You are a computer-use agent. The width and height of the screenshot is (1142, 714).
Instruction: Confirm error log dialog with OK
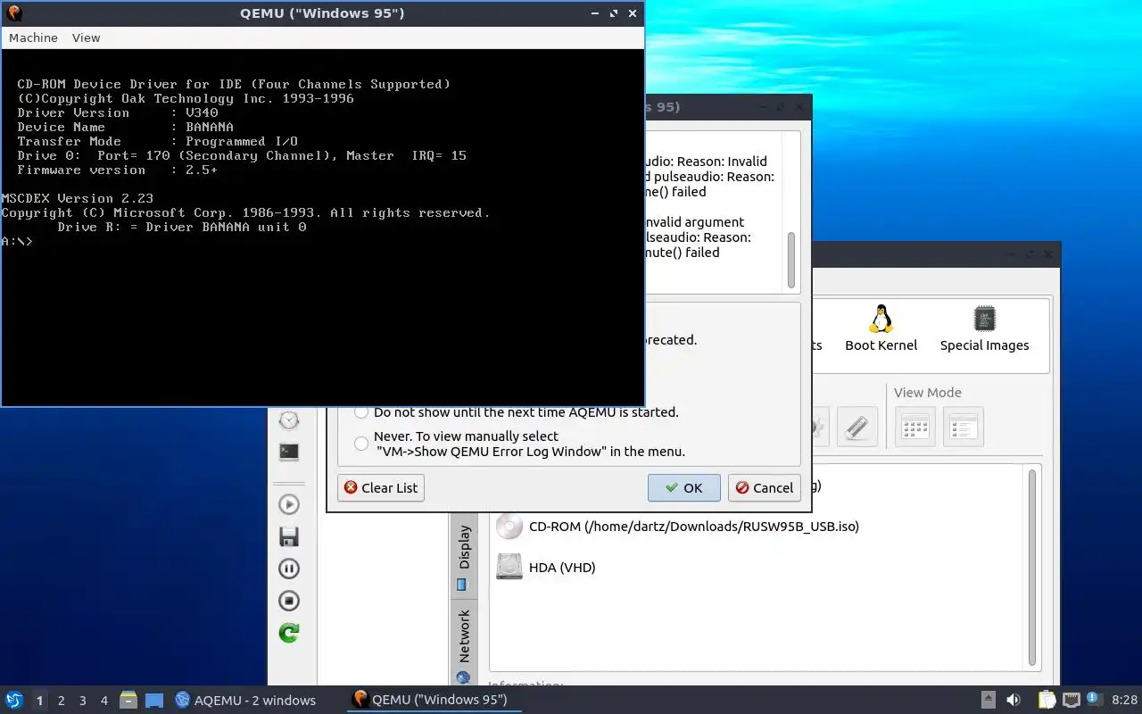(684, 487)
